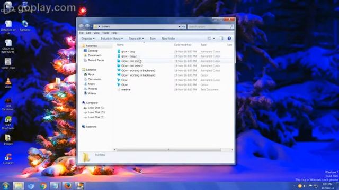Viewport: 339px width, 190px height.
Task: Select Libraries in the navigation pane
Action: [x=91, y=70]
